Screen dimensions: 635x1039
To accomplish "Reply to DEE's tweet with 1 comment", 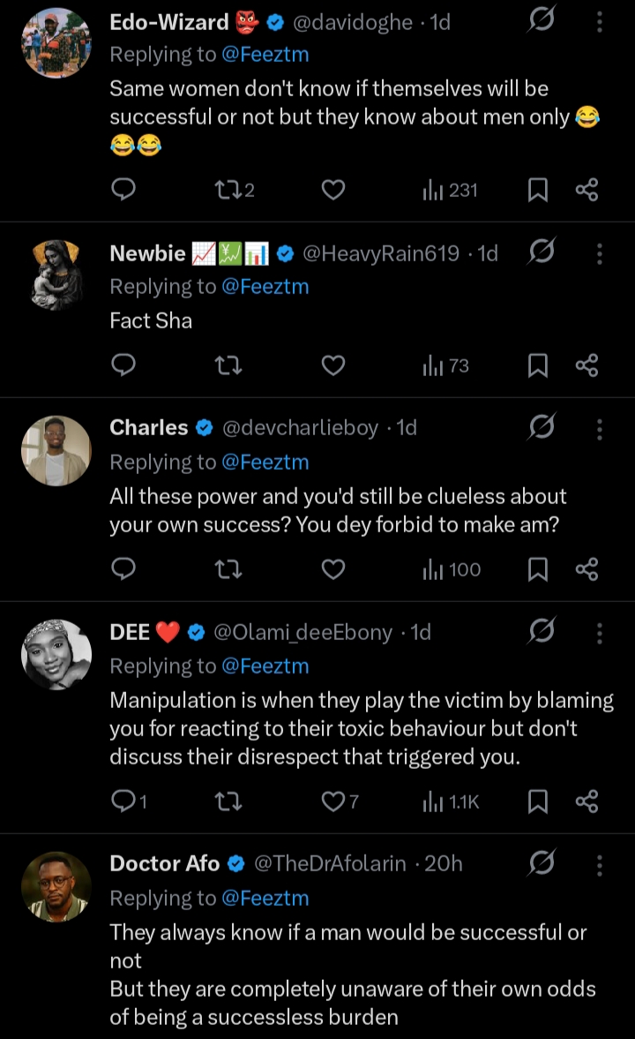I will (124, 801).
